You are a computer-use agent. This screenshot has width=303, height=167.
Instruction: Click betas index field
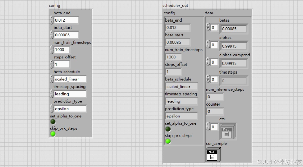pos(214,27)
